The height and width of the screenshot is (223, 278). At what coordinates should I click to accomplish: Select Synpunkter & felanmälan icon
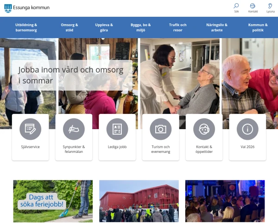click(74, 129)
